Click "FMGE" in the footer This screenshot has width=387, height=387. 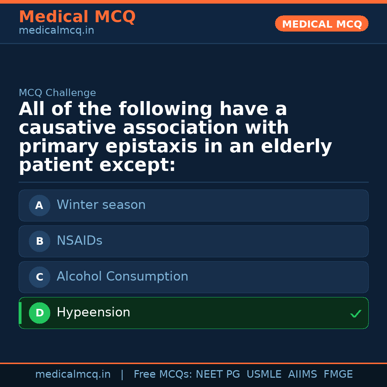click(338, 374)
